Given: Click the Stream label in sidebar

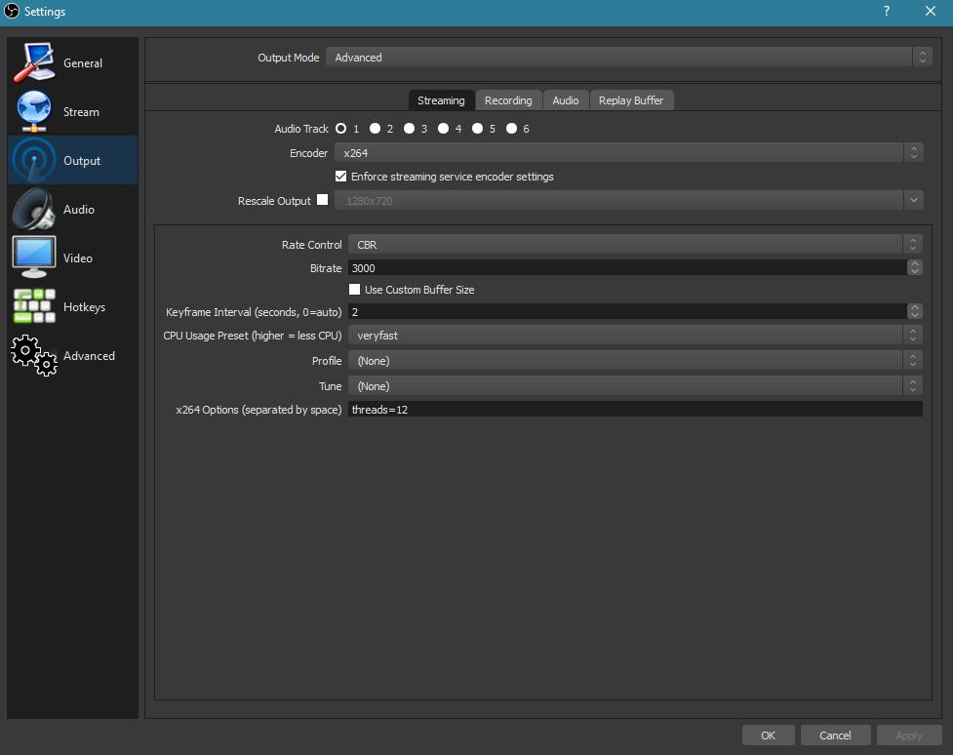Looking at the screenshot, I should tap(81, 111).
